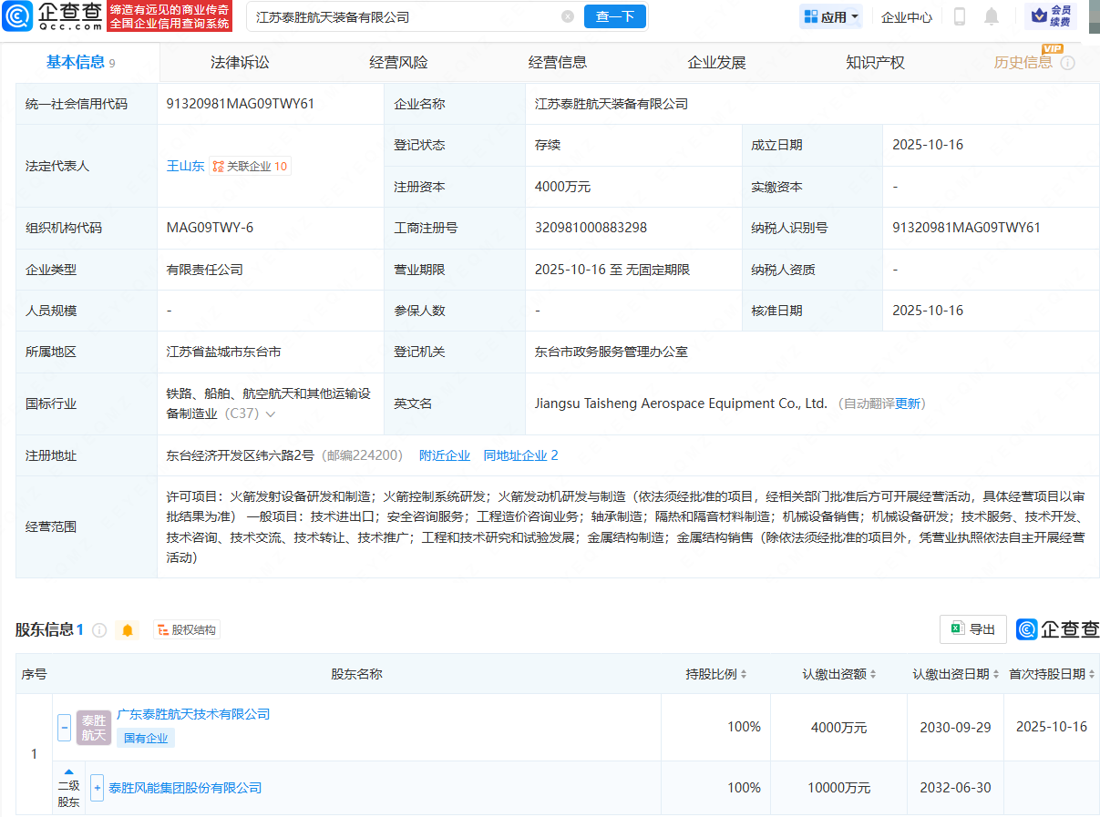Click info icon next to 历史信息 tab
The width and height of the screenshot is (1100, 817).
1068,63
